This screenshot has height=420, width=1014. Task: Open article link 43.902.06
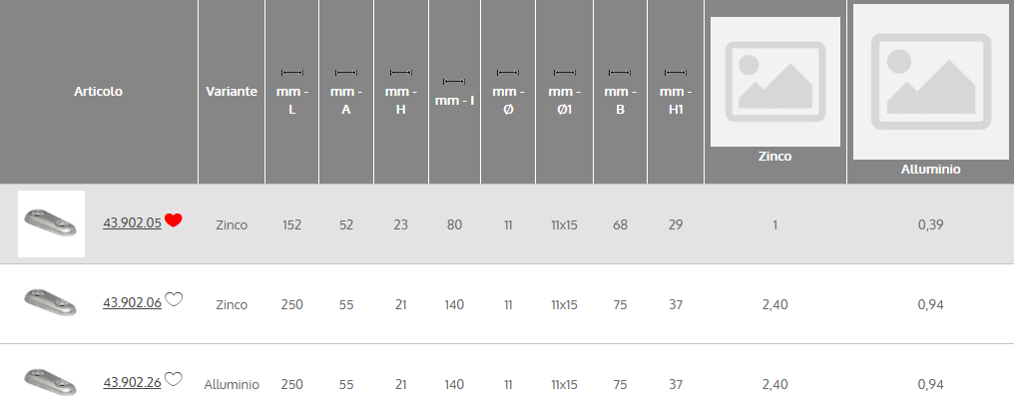[132, 303]
